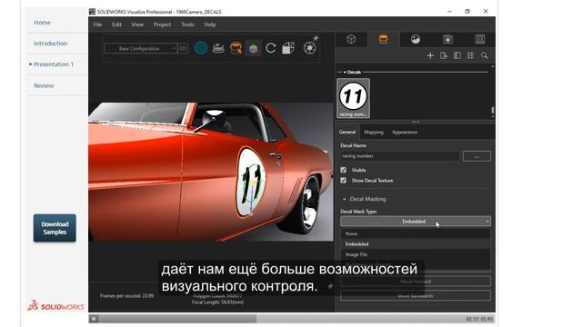Click the white box view icon

click(288, 48)
